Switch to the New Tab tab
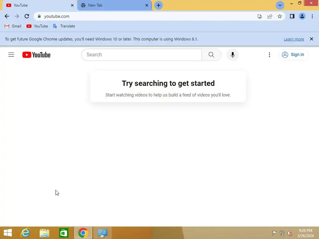This screenshot has width=319, height=239. [x=114, y=5]
